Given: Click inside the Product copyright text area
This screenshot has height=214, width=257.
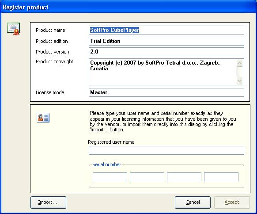Looking at the screenshot, I should tap(163, 72).
